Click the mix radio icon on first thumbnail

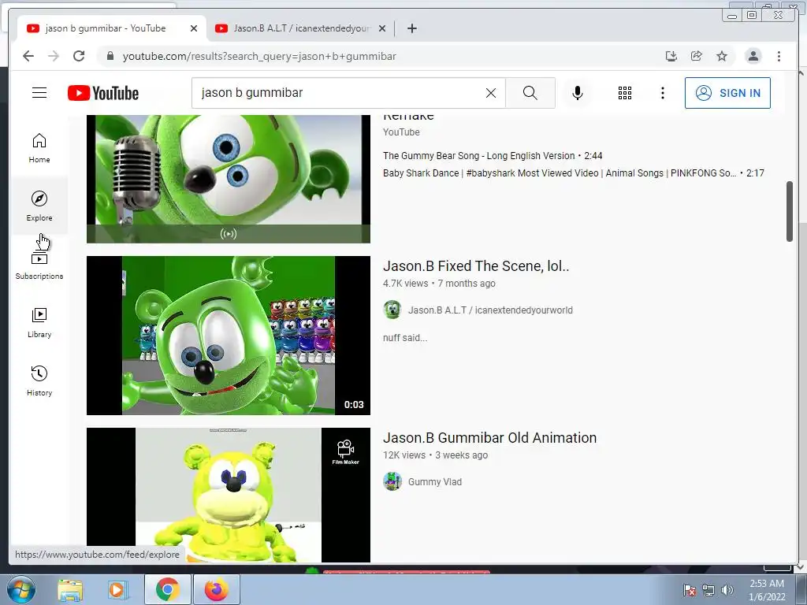tap(228, 233)
